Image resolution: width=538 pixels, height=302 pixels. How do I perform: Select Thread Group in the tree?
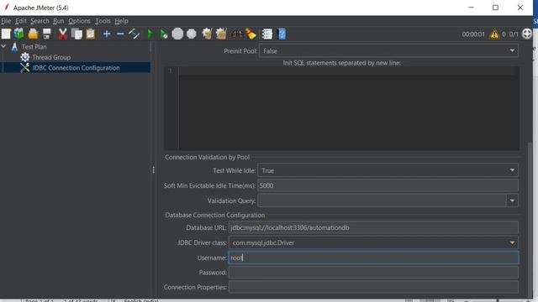[x=51, y=58]
